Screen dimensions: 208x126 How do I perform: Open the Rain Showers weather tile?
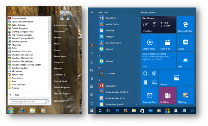point(159,24)
